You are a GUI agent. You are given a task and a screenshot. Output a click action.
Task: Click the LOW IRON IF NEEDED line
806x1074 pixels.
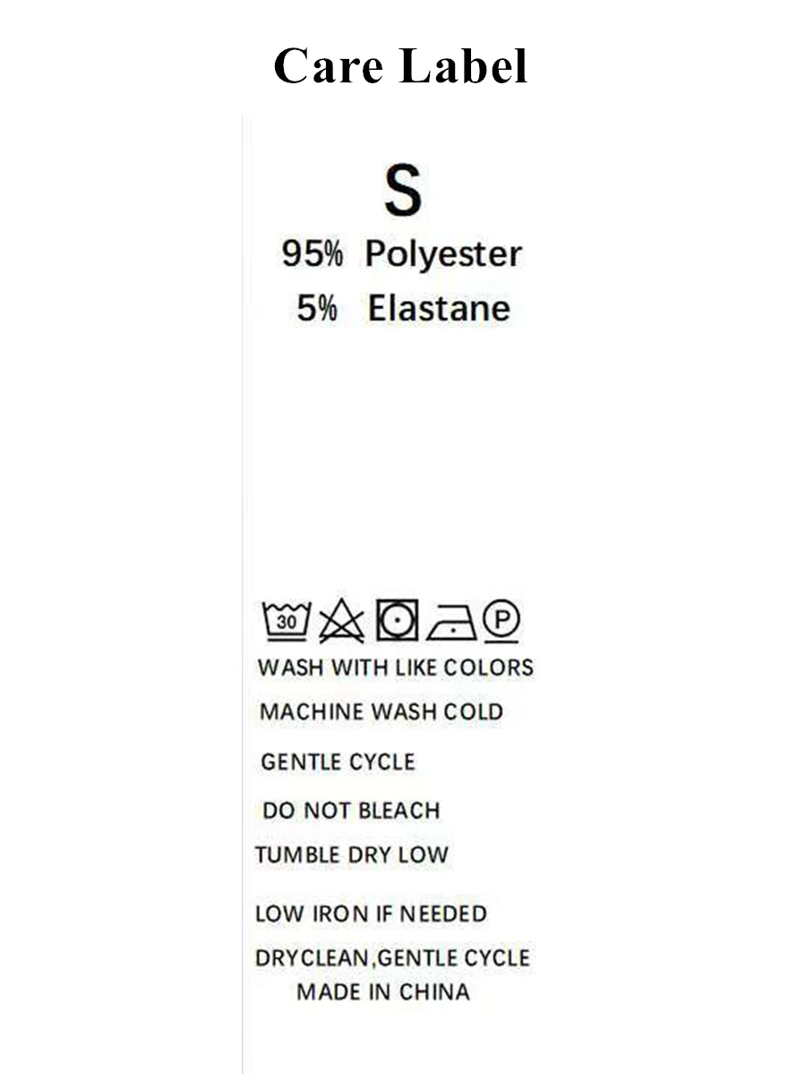[371, 914]
